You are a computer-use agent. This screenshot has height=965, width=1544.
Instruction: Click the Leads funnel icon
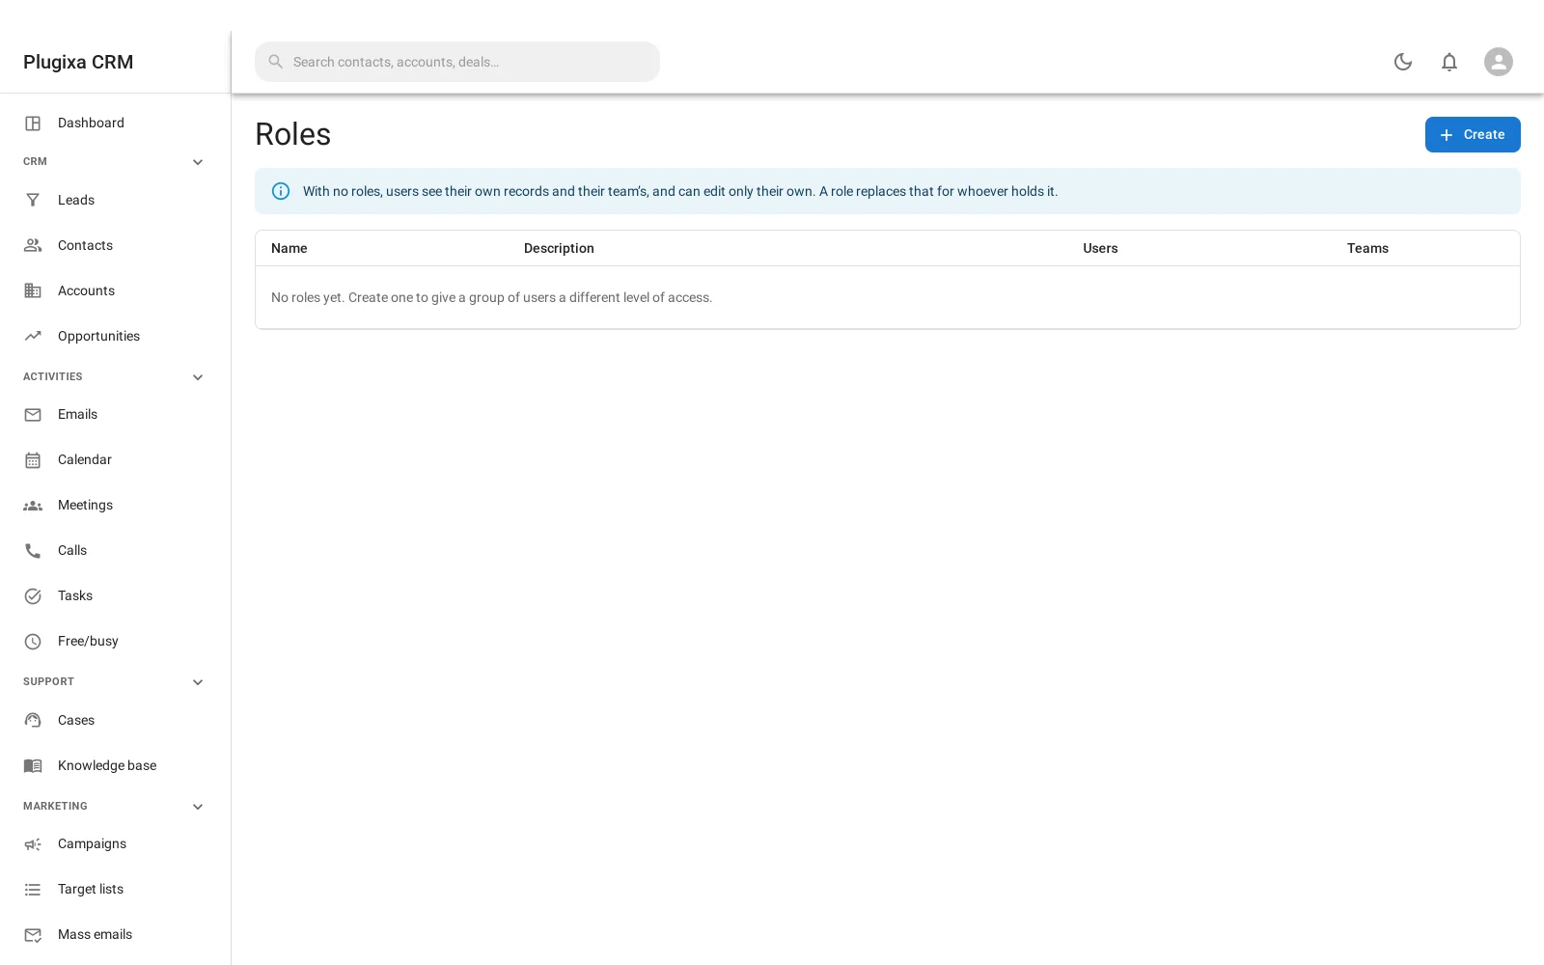pos(33,201)
